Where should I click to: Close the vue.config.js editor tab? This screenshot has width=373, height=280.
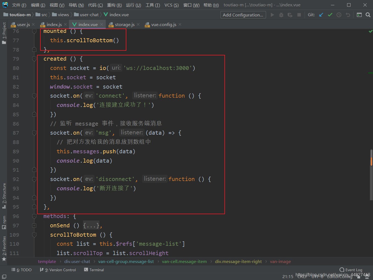pos(180,24)
